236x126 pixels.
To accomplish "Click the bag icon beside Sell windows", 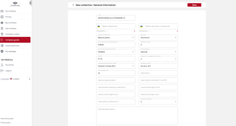I will pos(2,28).
